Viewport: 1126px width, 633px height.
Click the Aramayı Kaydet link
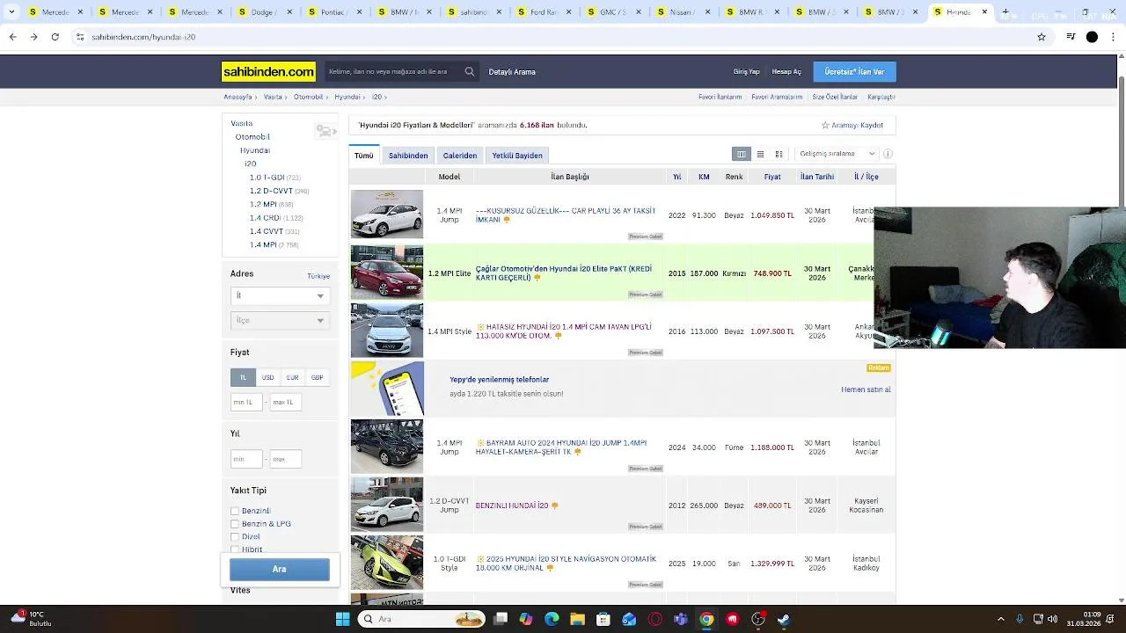(858, 125)
